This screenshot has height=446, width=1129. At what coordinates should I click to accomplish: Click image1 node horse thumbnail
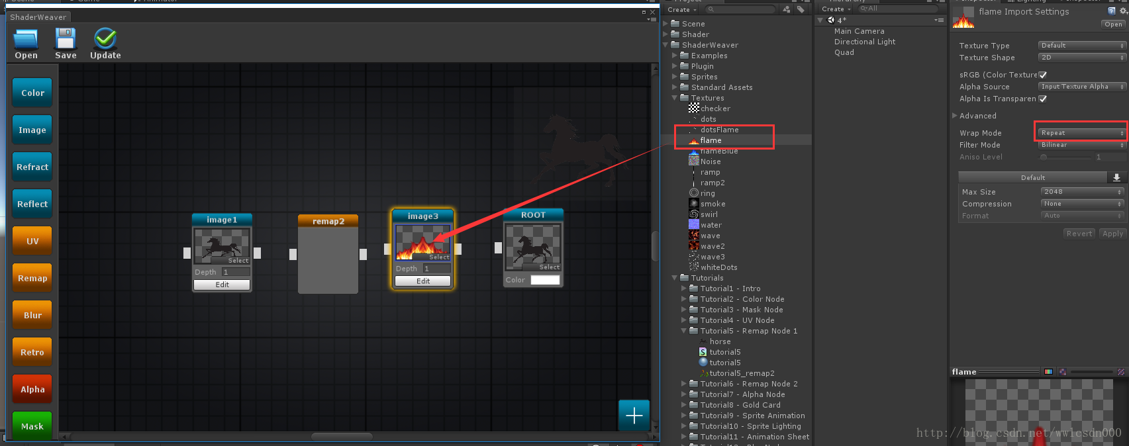[222, 245]
